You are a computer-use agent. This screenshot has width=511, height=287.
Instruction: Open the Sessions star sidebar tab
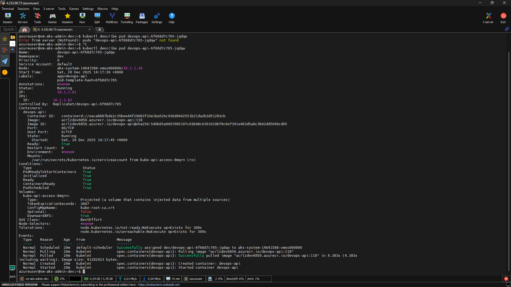pyautogui.click(x=5, y=39)
